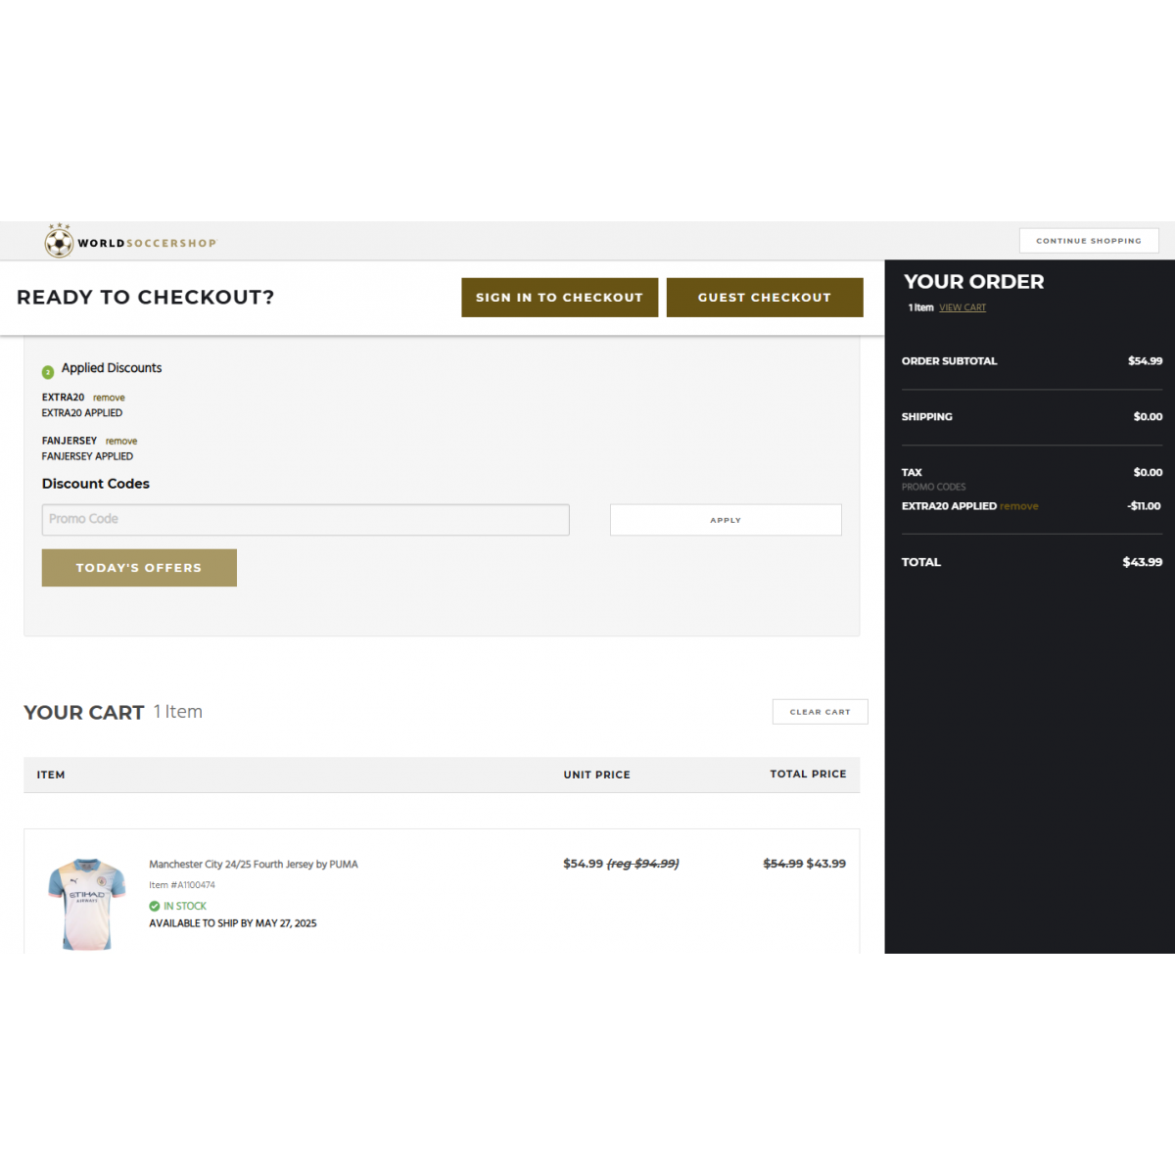The image size is (1175, 1175).
Task: Choose Guest Checkout button
Action: [765, 298]
